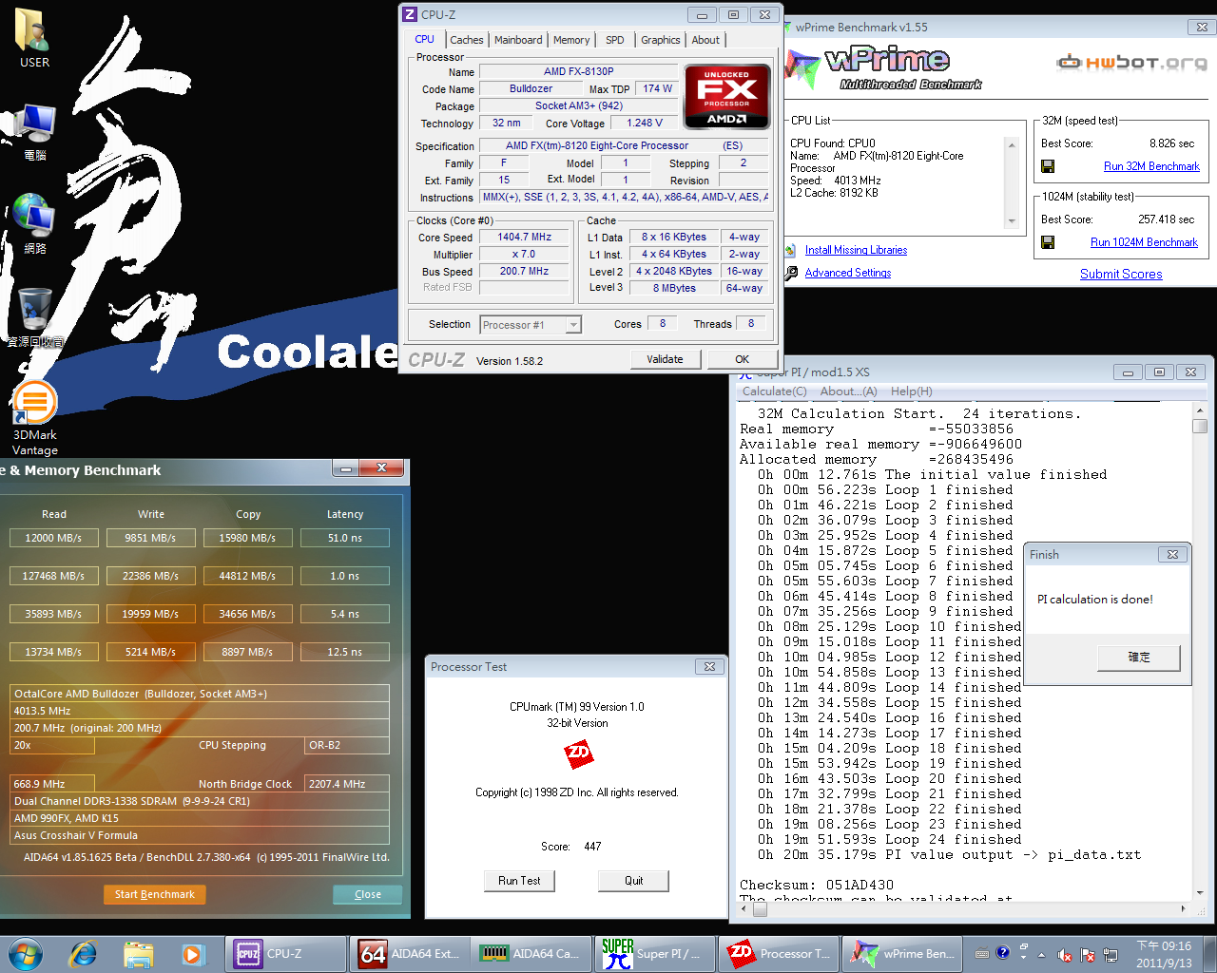Click Run Test in Processor Test

(519, 881)
